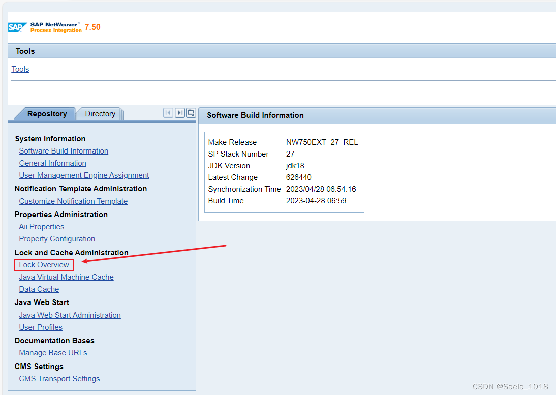This screenshot has height=395, width=556.
Task: Click the Notification Template Administration heading
Action: point(80,189)
